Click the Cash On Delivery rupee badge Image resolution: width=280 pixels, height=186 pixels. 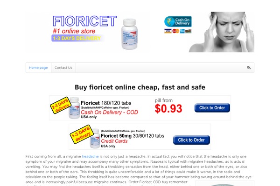tap(178, 21)
